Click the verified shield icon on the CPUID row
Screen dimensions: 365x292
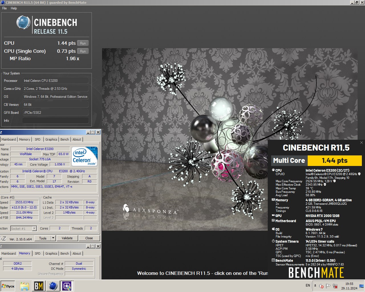click(359, 174)
